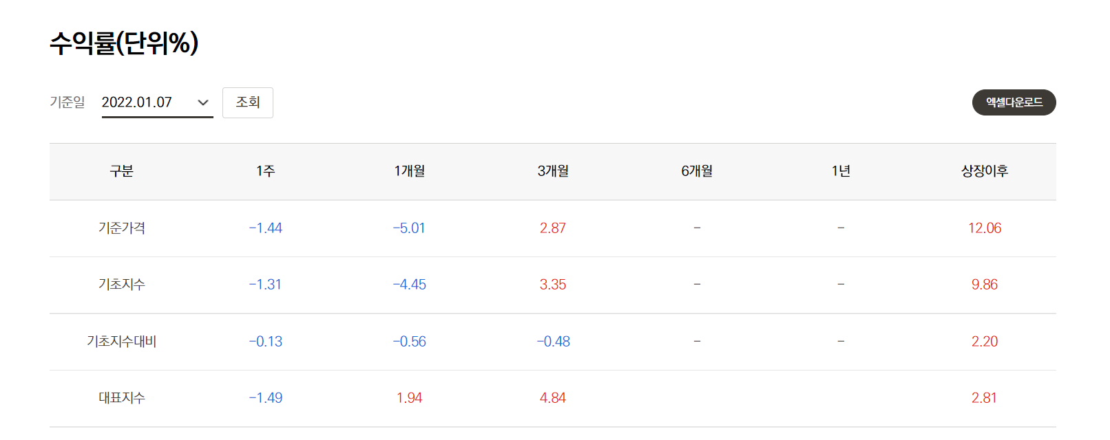The width and height of the screenshot is (1110, 440).
Task: Click the 1년 dash in 기초지수대비 row
Action: [841, 341]
